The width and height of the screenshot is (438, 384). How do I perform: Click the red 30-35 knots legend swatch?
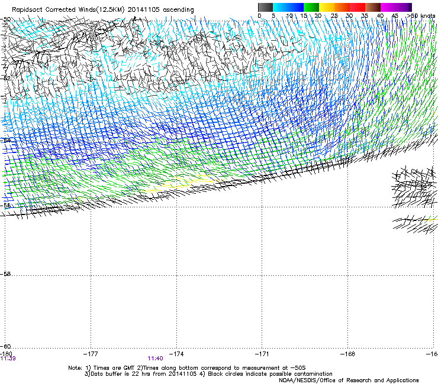coord(358,7)
